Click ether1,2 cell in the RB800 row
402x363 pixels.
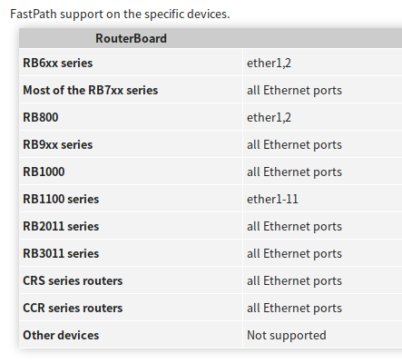click(x=269, y=117)
